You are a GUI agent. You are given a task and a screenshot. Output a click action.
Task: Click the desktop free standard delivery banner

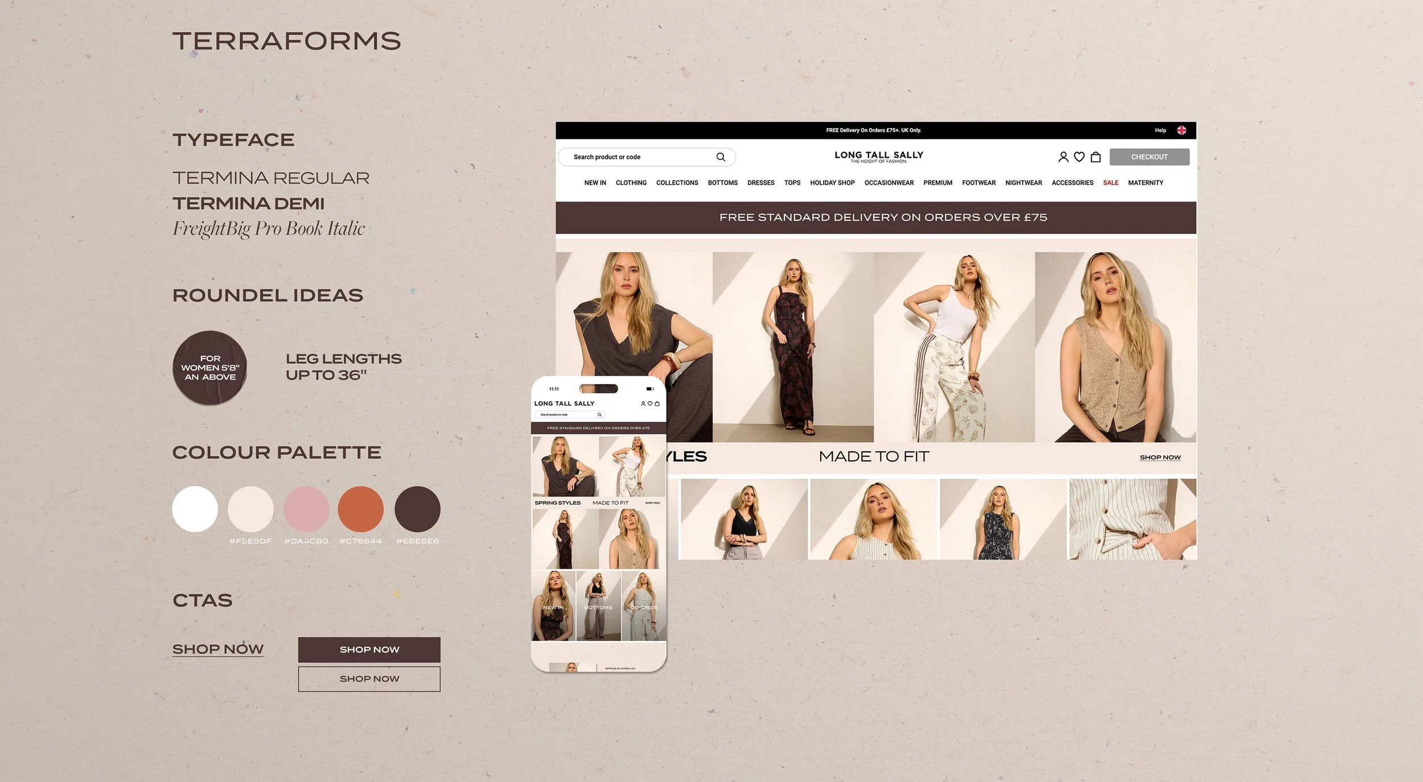click(875, 217)
